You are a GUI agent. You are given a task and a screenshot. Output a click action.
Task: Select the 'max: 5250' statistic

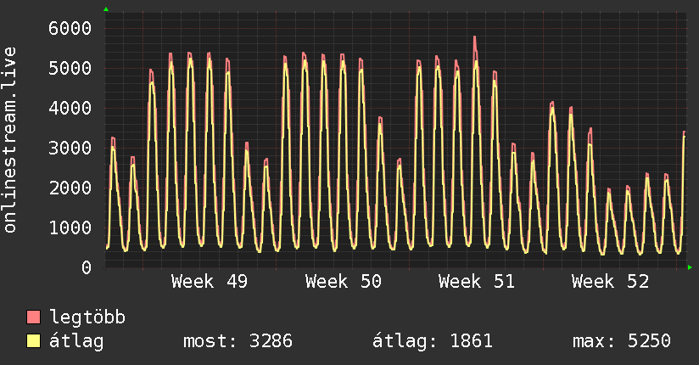click(x=622, y=341)
